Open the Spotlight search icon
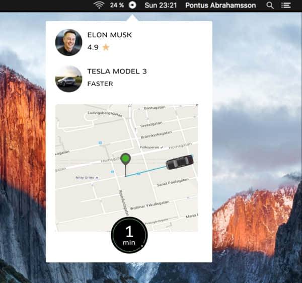The width and height of the screenshot is (302, 283). [270, 5]
